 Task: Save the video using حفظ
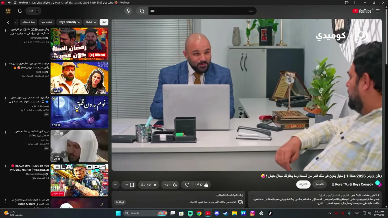click(x=129, y=185)
